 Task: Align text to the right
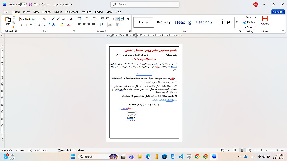pyautogui.click(x=89, y=25)
